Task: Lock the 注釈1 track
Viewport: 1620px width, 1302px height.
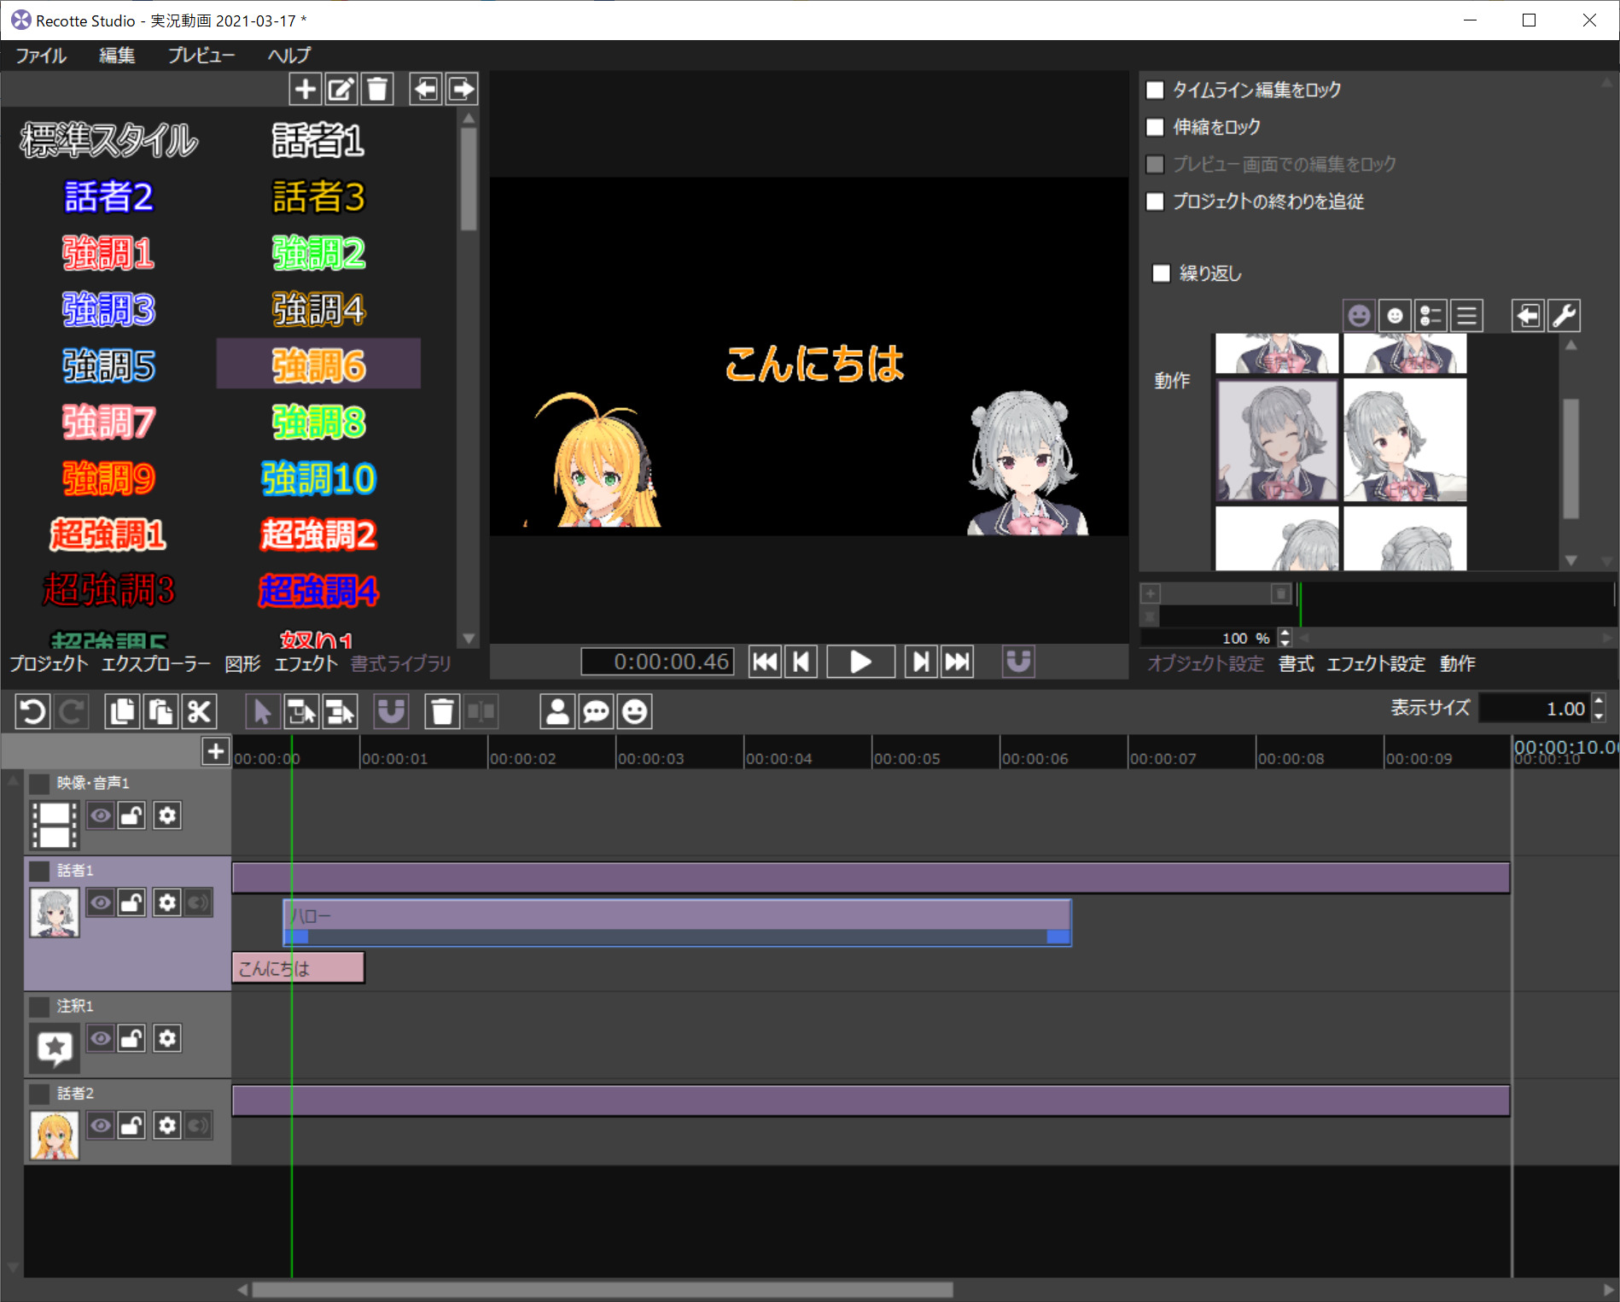Action: [x=131, y=1038]
